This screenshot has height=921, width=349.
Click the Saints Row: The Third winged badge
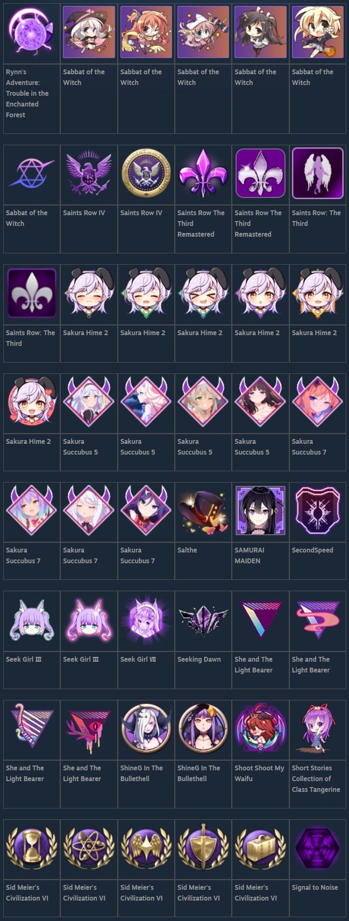(x=318, y=173)
